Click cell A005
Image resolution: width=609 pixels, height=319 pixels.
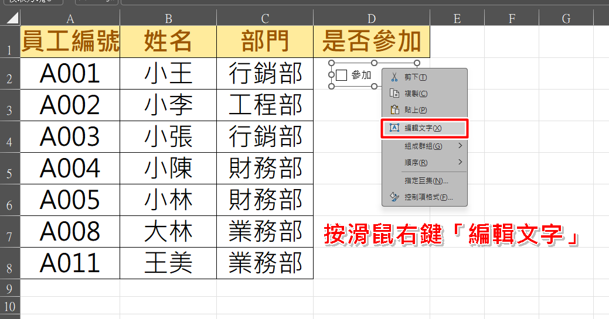70,200
